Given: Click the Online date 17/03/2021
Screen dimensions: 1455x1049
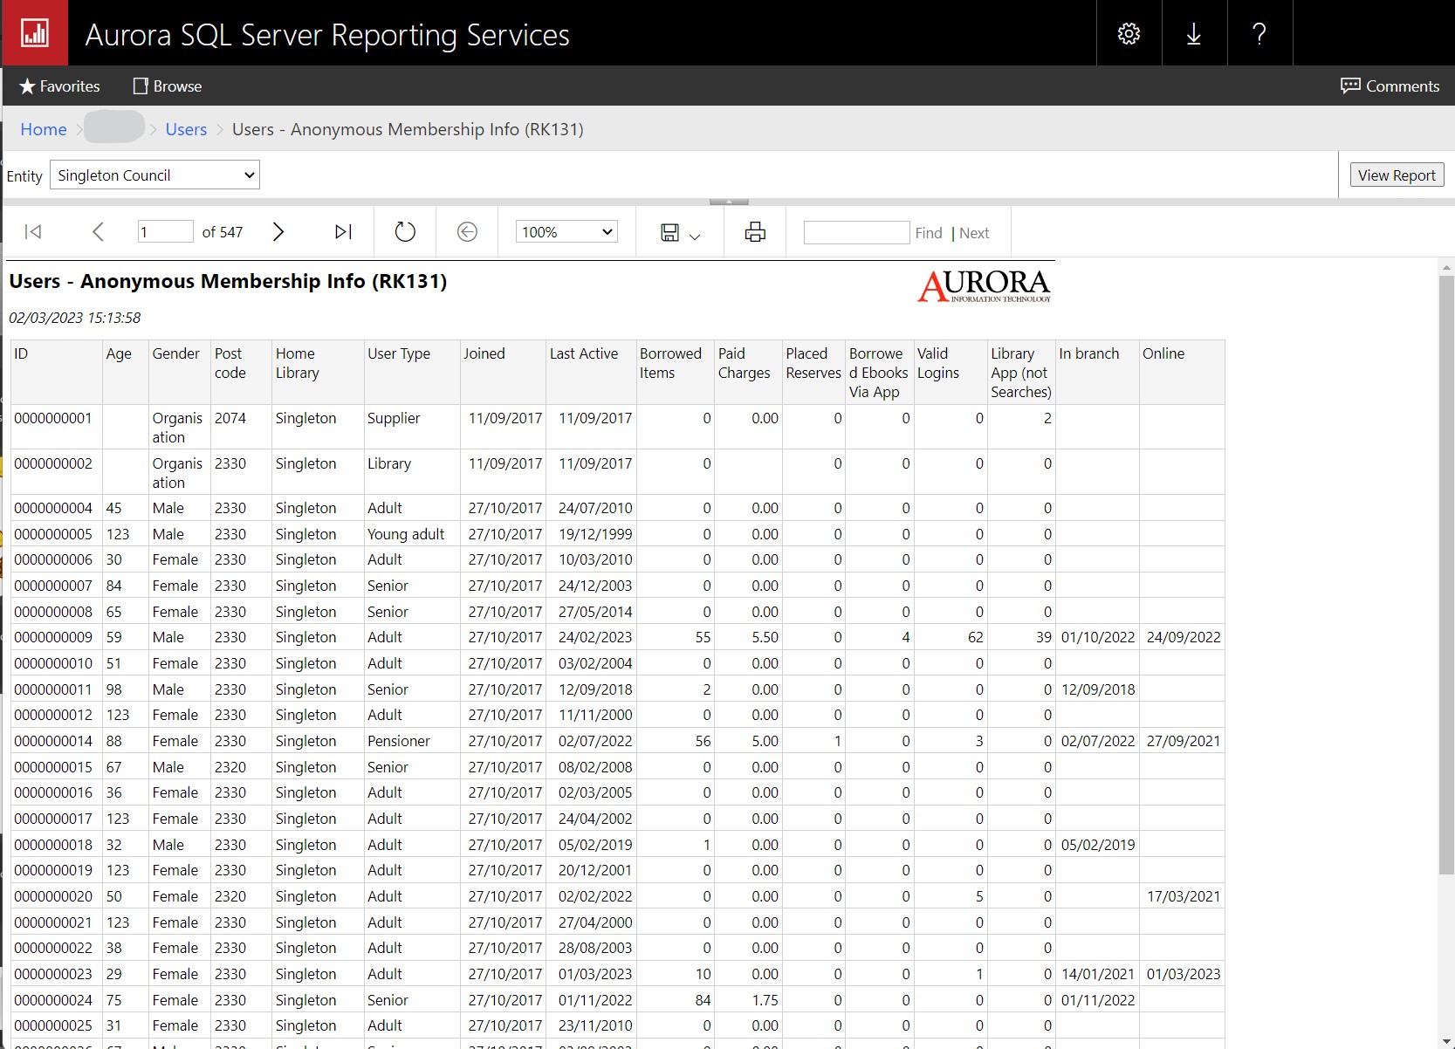Looking at the screenshot, I should click(x=1184, y=896).
